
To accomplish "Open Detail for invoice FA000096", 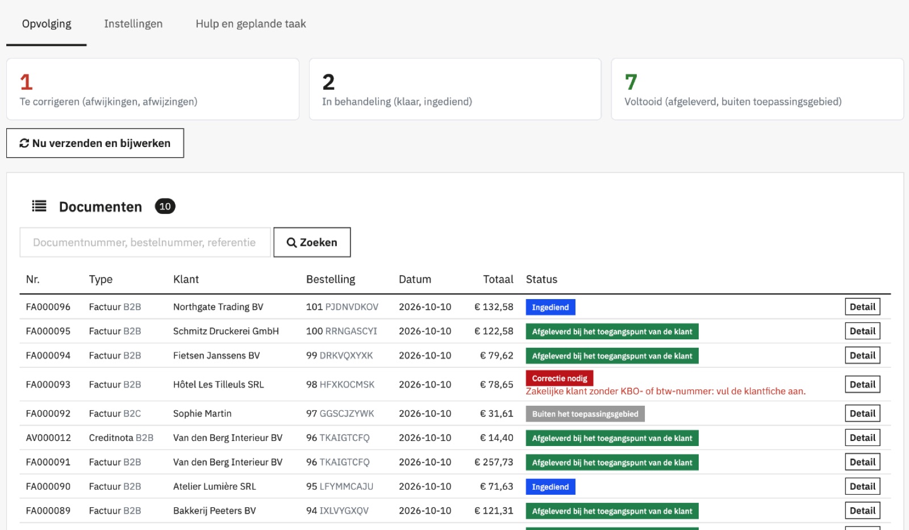I will (x=862, y=307).
